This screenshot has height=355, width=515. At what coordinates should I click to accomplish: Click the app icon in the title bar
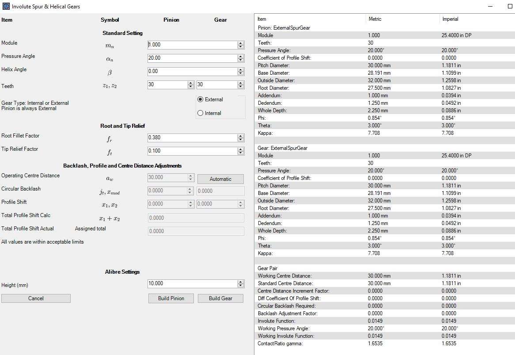tap(6, 6)
